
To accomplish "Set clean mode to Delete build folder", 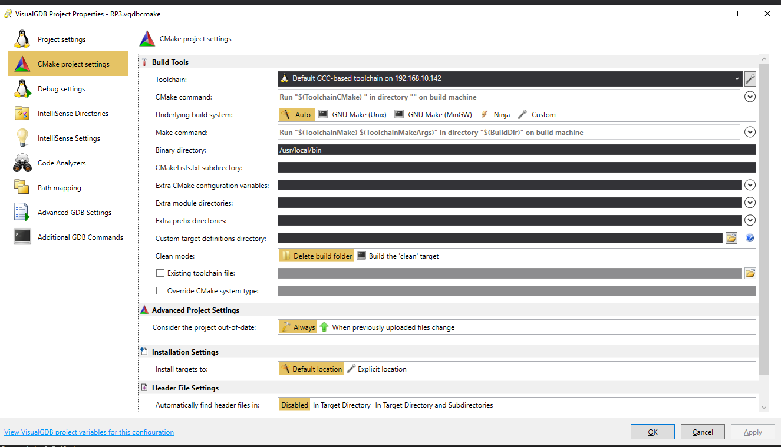I will pos(317,256).
